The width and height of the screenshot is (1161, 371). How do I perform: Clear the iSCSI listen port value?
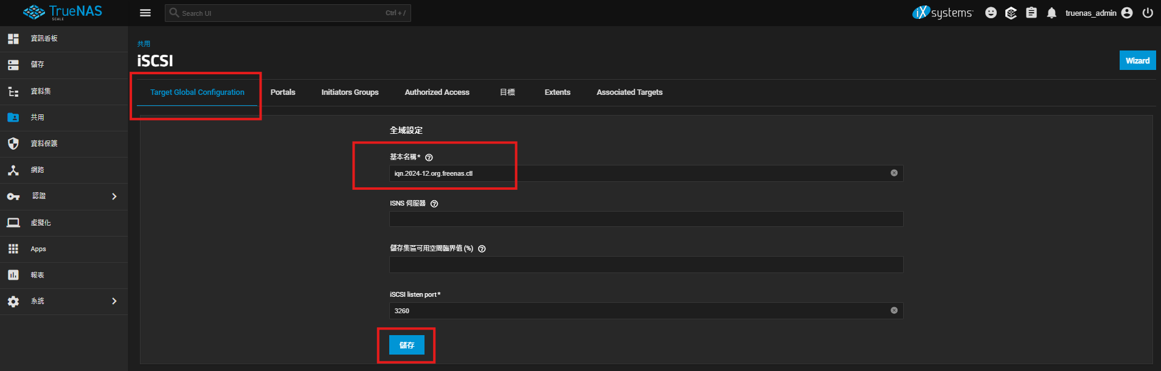pyautogui.click(x=894, y=311)
